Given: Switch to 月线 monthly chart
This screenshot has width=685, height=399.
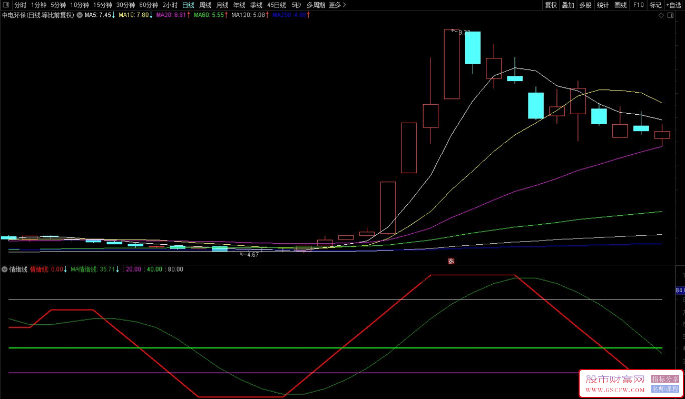Looking at the screenshot, I should [222, 5].
